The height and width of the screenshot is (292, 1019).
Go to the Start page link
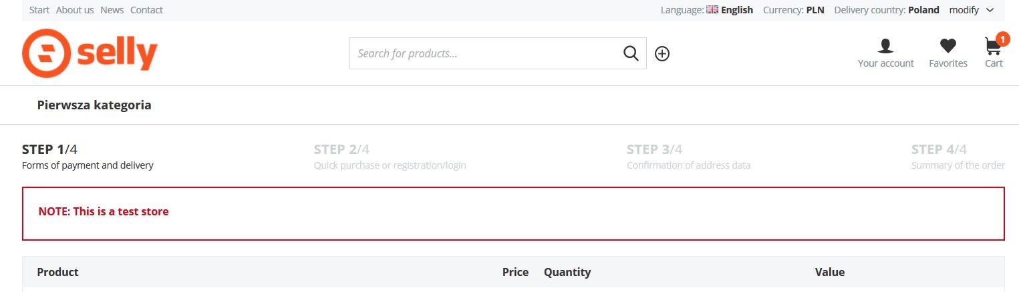(x=39, y=10)
